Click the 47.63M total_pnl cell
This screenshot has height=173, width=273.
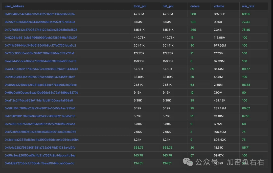pos(139,14)
